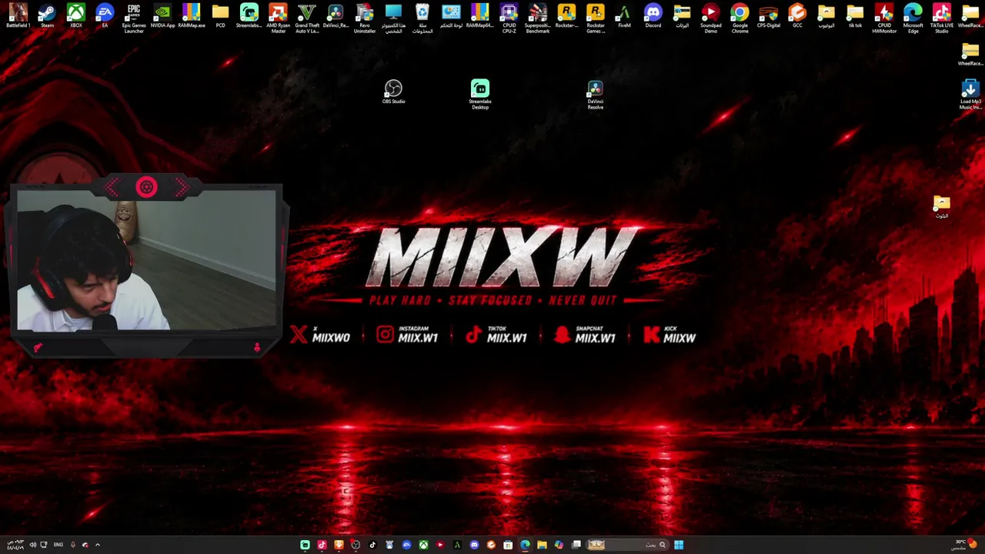Image resolution: width=985 pixels, height=554 pixels.
Task: Select the CPS-Digital icon
Action: tap(769, 16)
